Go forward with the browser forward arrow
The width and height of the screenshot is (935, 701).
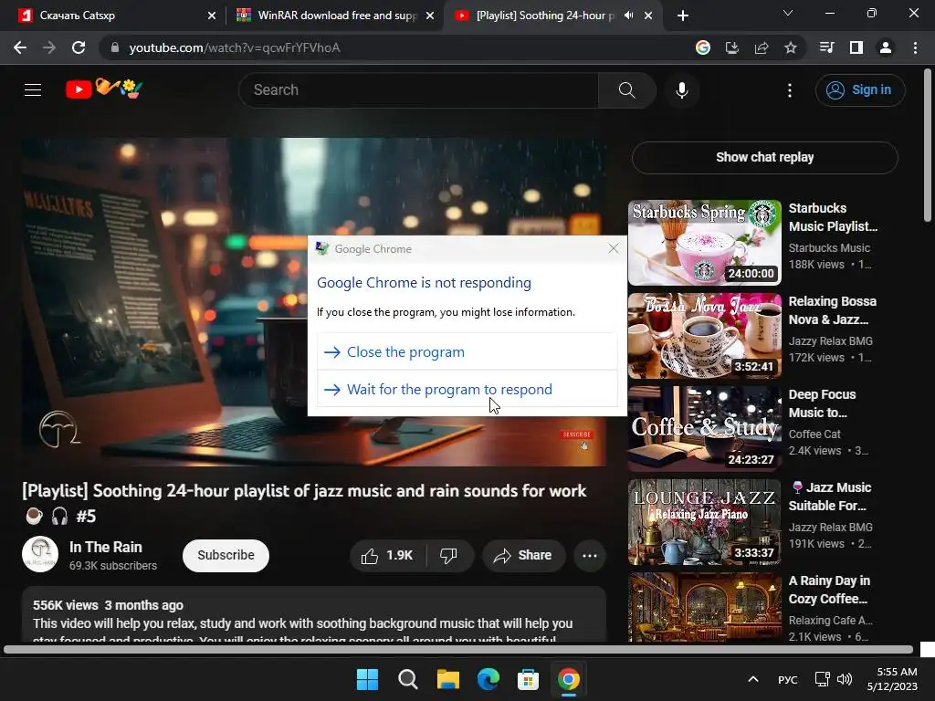coord(49,47)
